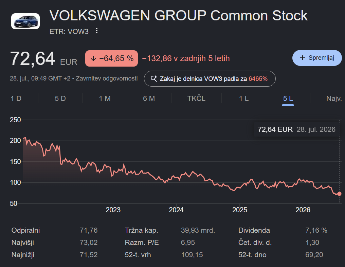Open the Najv. maximum range tab
This screenshot has width=345, height=267.
pyautogui.click(x=334, y=99)
